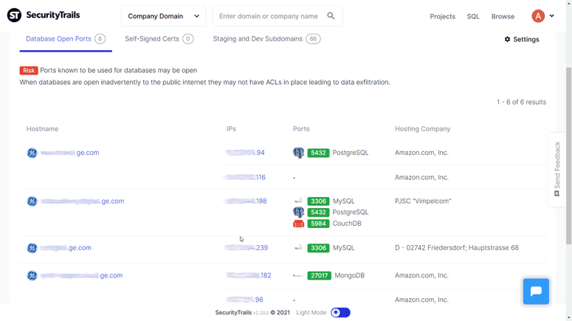Click PJSC "Vimpelcom" hosting company text

(x=423, y=201)
